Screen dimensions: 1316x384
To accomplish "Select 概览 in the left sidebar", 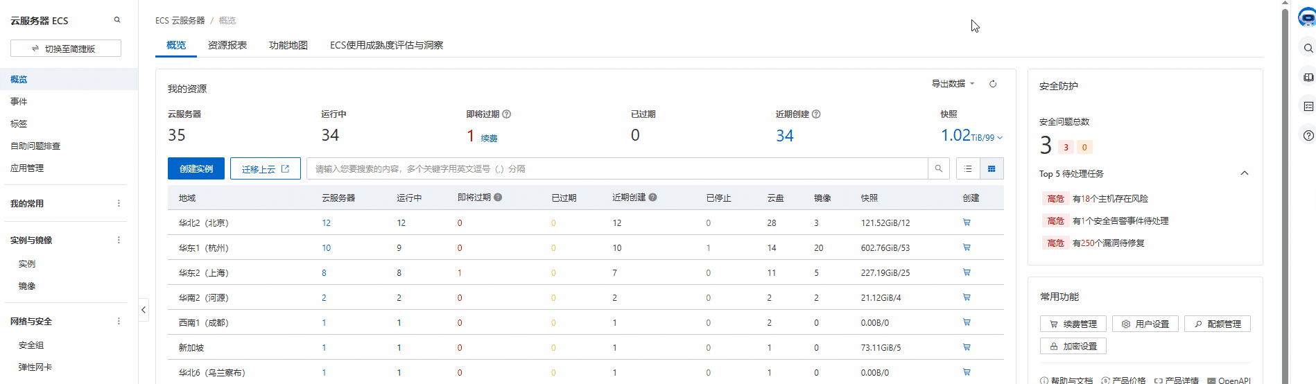I will click(69, 79).
